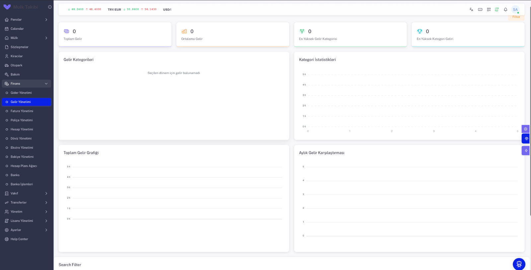Click the Mülk Takibi heart logo
The image size is (531, 270).
click(7, 7)
